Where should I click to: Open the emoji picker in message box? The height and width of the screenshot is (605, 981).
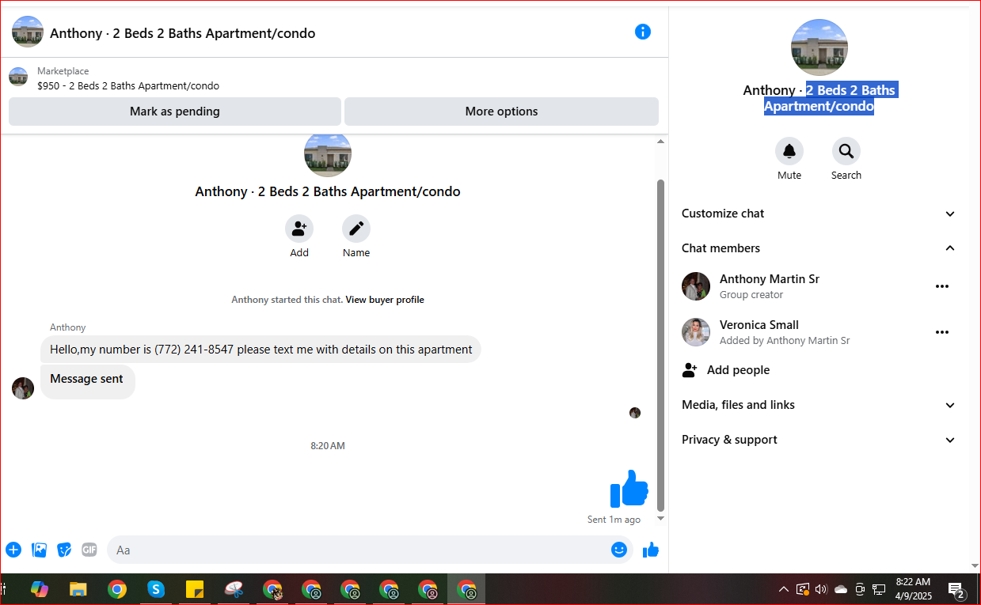pyautogui.click(x=619, y=550)
